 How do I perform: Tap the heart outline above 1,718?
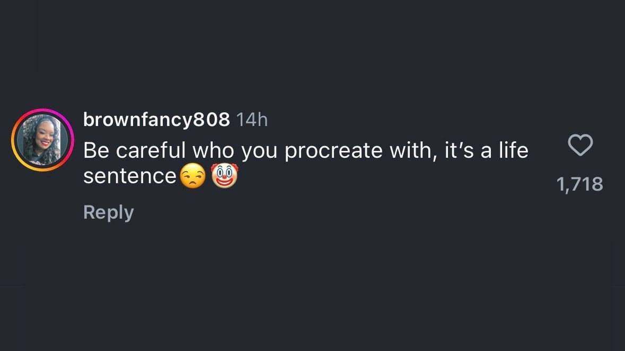pyautogui.click(x=580, y=145)
